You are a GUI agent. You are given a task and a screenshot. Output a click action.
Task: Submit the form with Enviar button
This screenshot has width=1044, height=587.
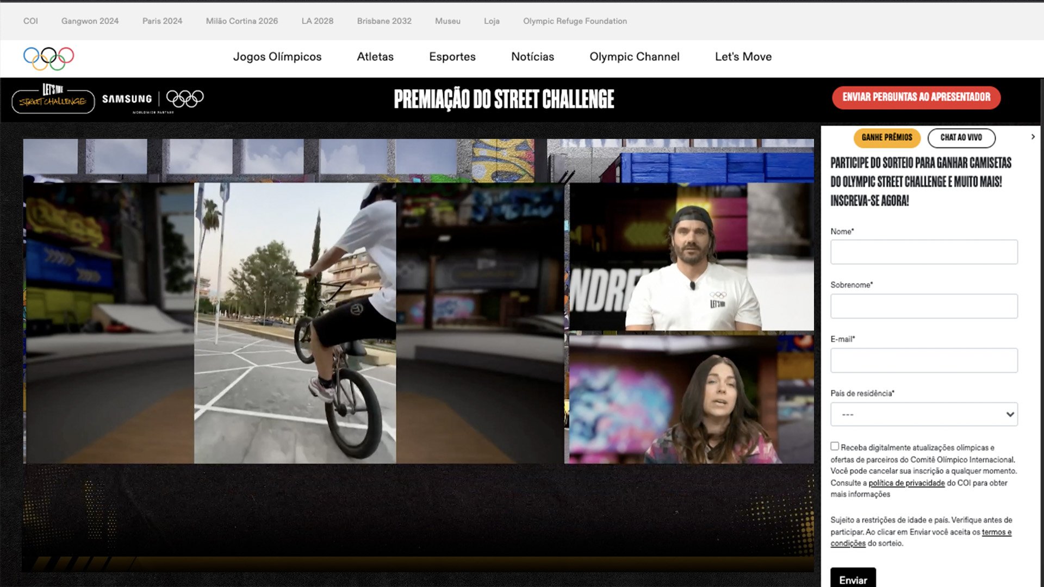point(853,578)
